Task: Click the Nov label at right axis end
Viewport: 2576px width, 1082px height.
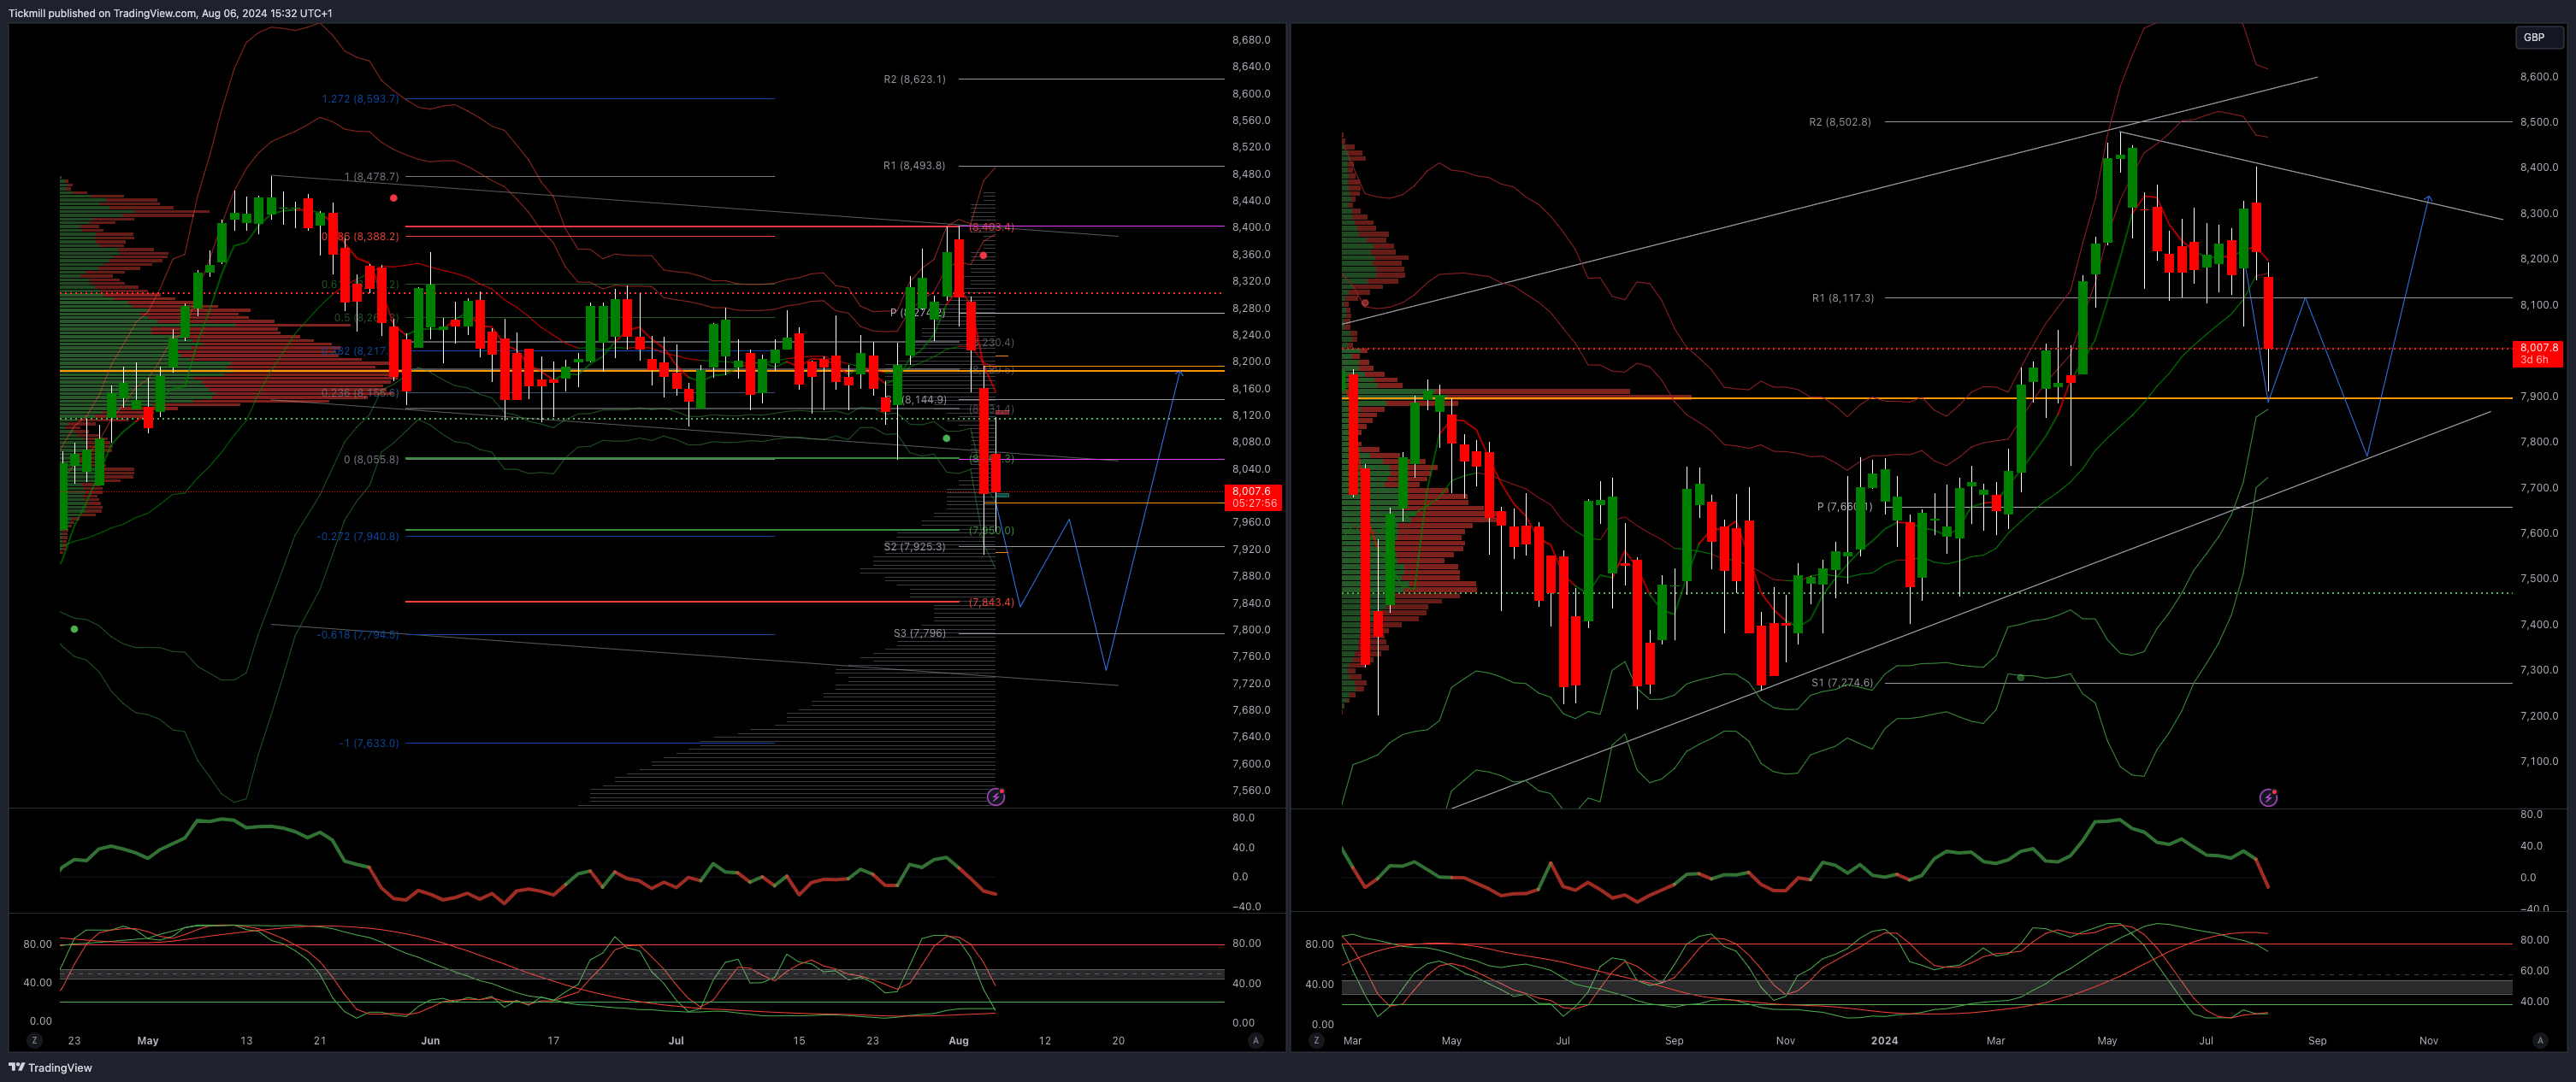Action: [x=2428, y=1040]
